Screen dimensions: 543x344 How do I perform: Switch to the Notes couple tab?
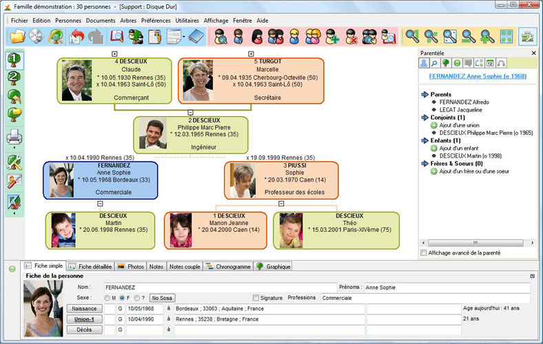tap(185, 266)
